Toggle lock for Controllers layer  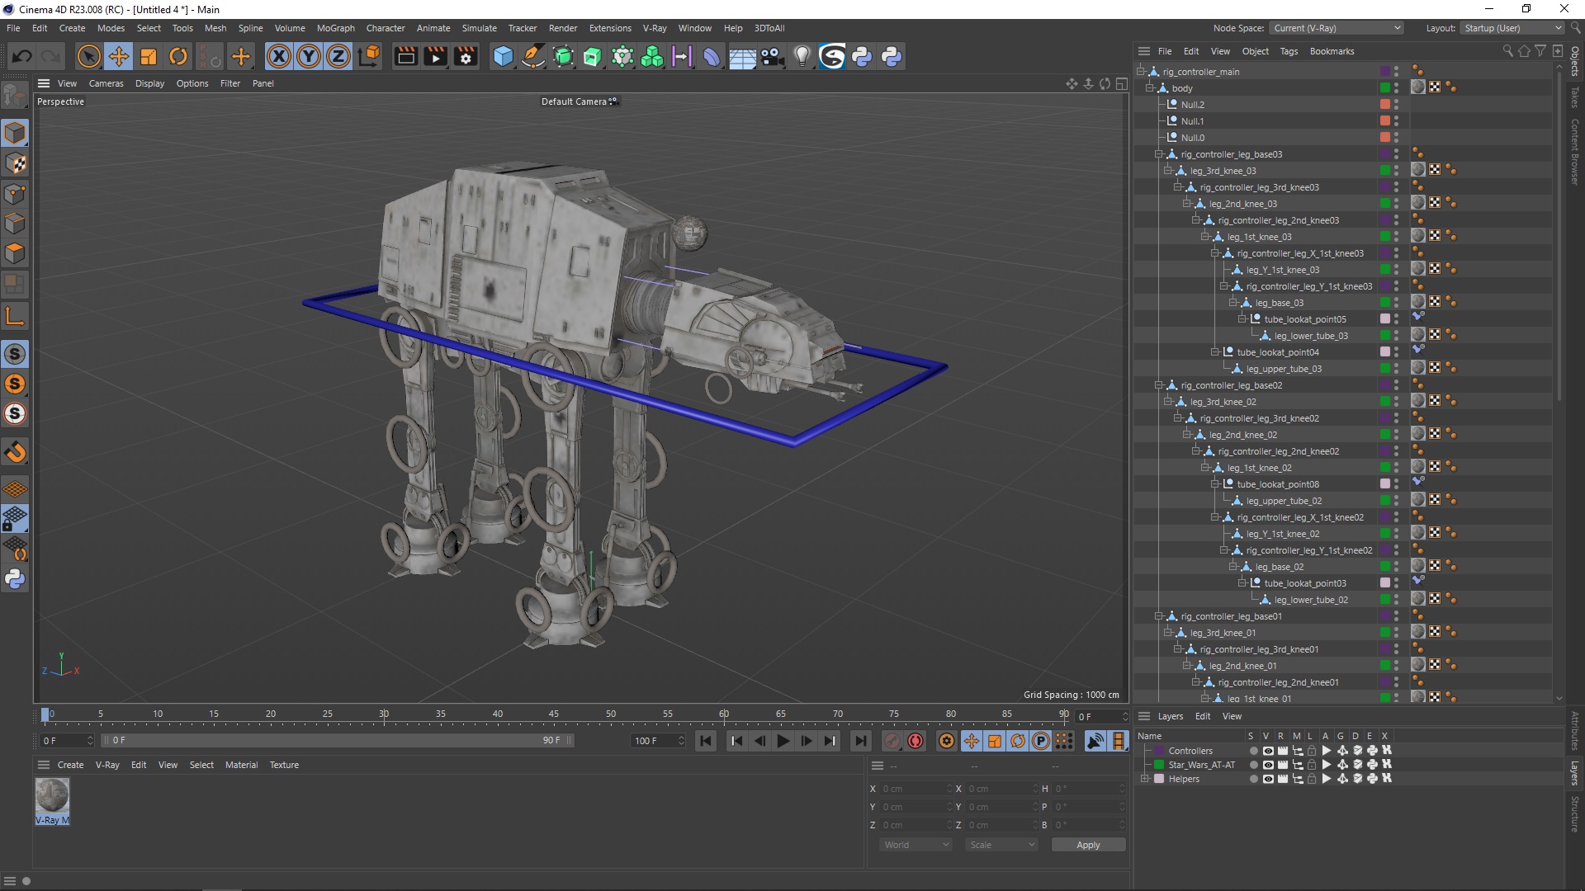(1311, 751)
